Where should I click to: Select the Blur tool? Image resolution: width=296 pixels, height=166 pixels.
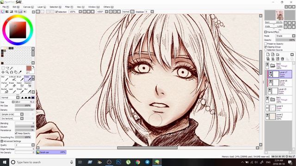[28, 90]
